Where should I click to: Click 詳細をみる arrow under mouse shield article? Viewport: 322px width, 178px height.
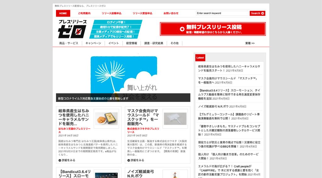point(129,160)
